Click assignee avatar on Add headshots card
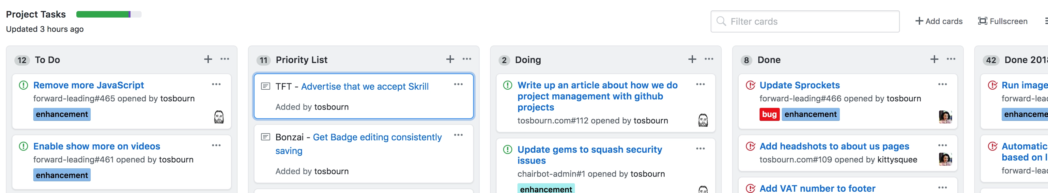 (x=945, y=159)
